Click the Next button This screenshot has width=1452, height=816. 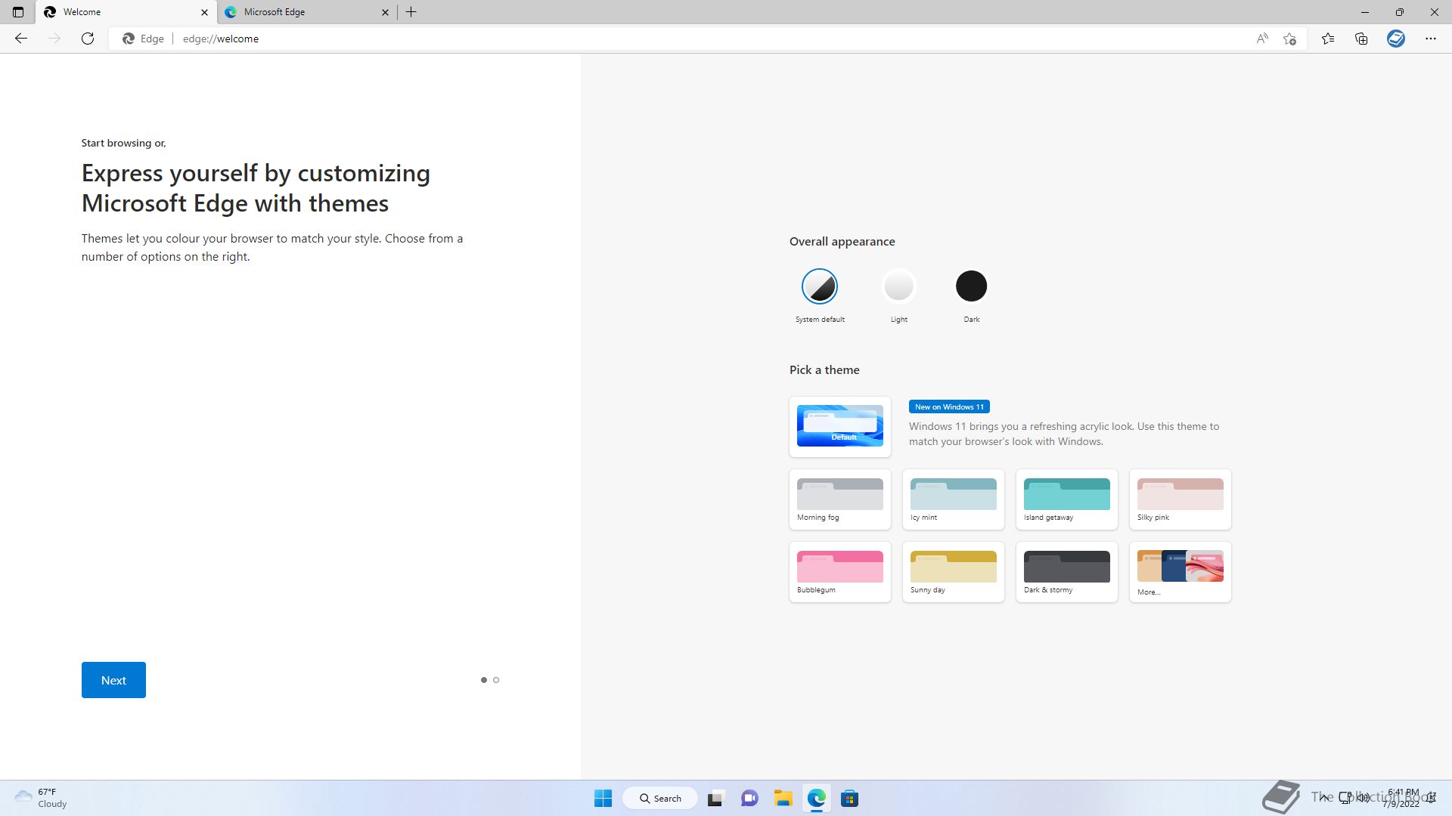113,680
